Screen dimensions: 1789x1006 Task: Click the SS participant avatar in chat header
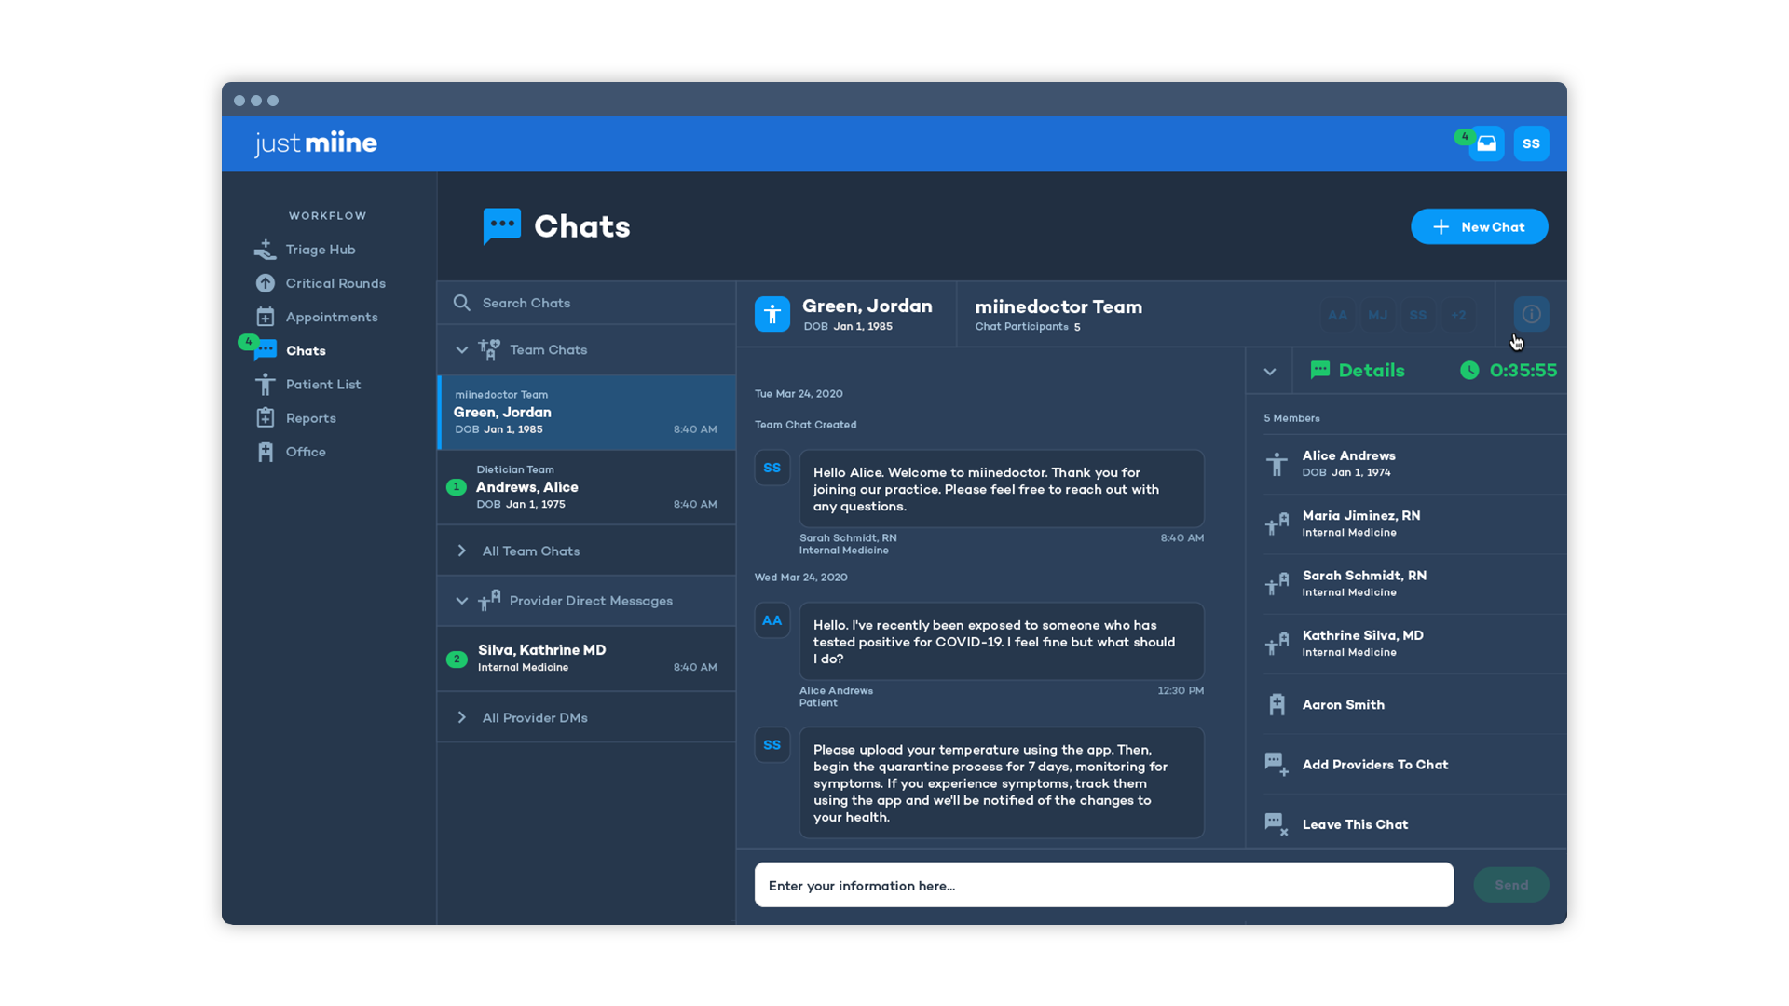click(x=1418, y=315)
